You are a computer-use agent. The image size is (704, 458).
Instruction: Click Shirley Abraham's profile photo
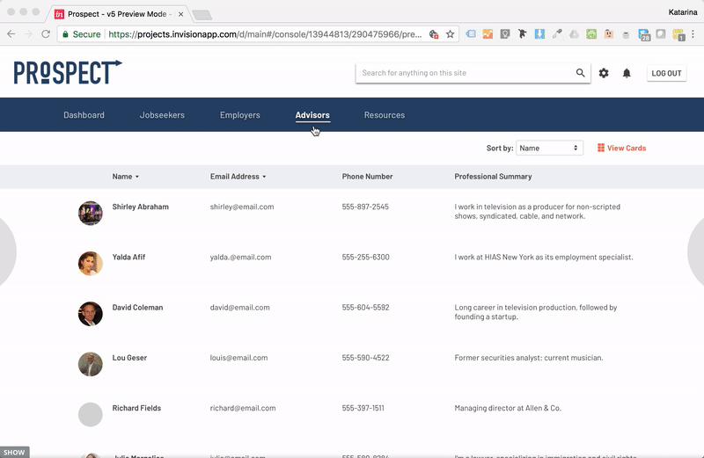91,213
